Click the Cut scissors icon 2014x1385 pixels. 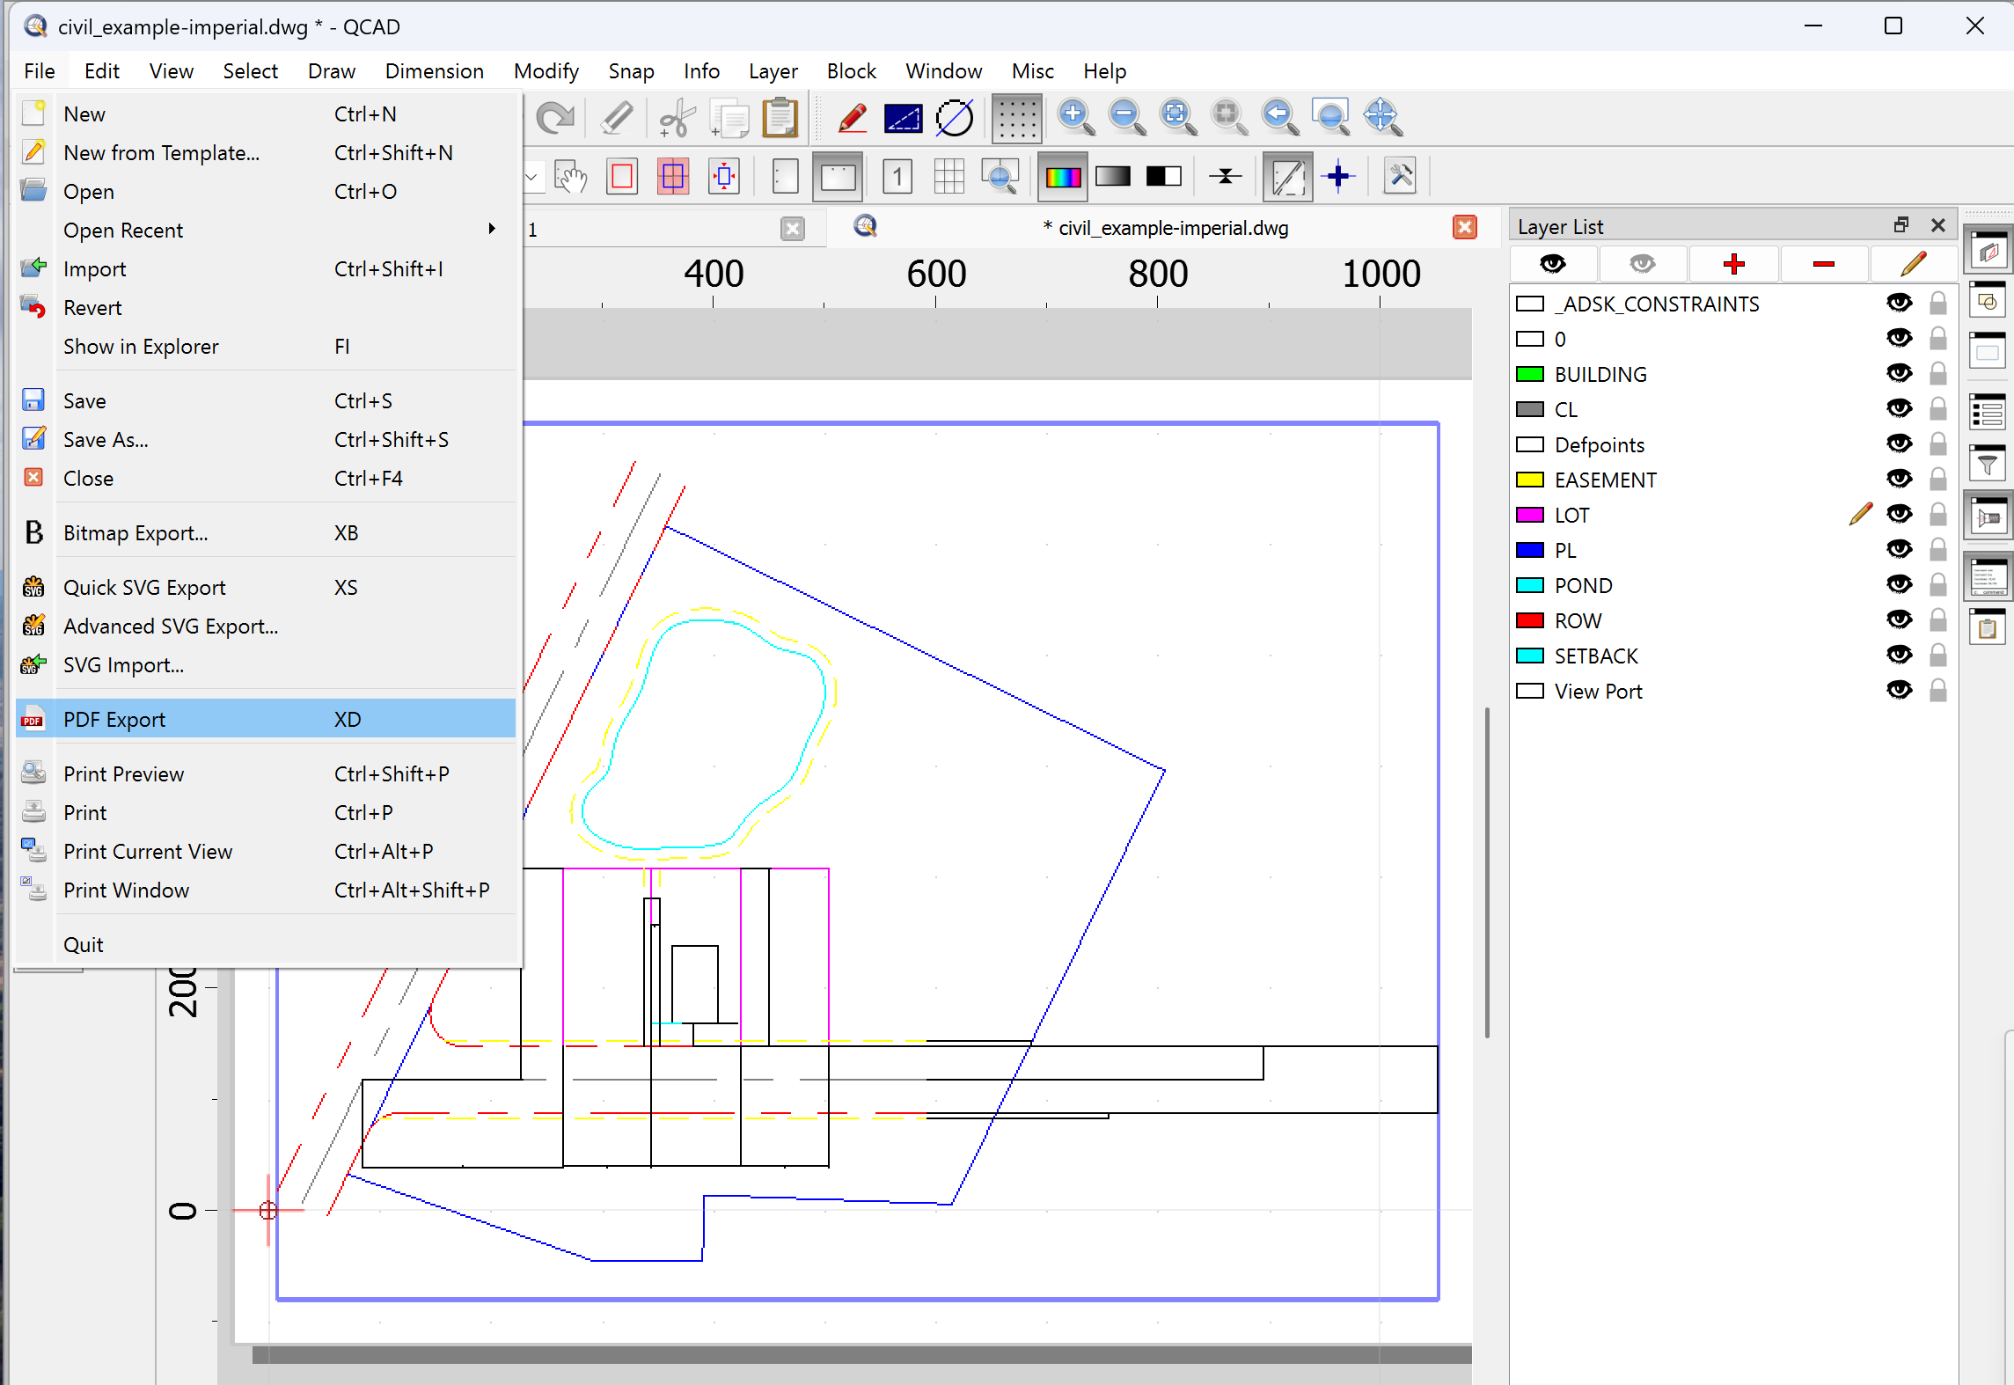(x=677, y=117)
